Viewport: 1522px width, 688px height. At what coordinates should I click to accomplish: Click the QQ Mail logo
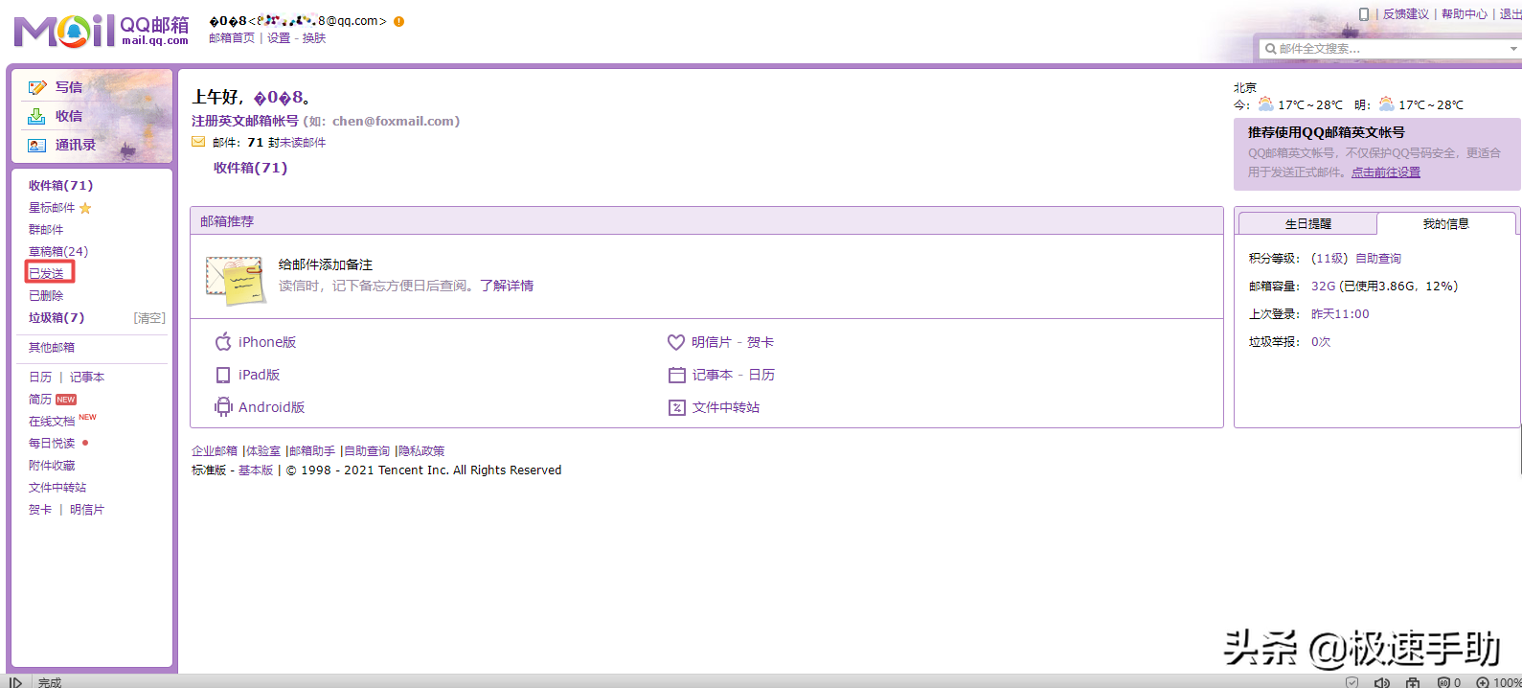[x=101, y=31]
